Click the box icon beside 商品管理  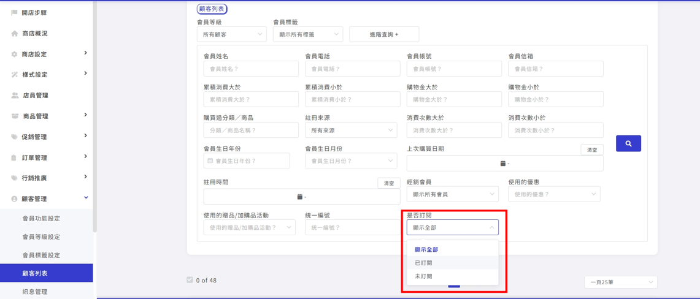pyautogui.click(x=15, y=116)
